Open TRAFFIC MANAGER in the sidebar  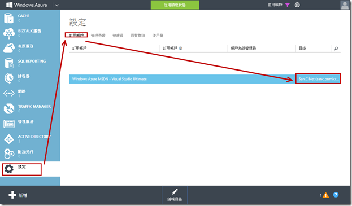(30, 108)
